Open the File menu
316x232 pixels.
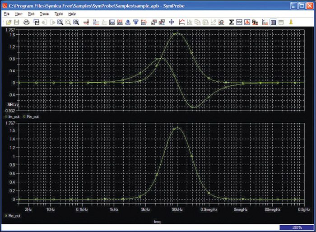coord(6,14)
